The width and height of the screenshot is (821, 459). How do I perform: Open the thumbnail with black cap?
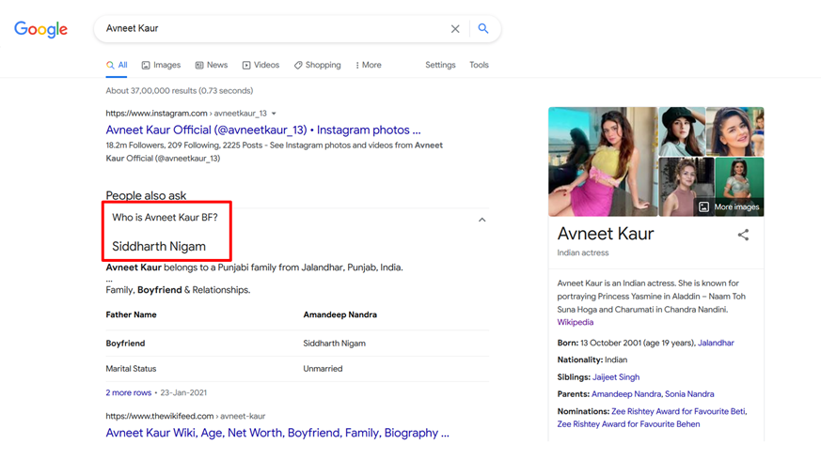(x=682, y=131)
